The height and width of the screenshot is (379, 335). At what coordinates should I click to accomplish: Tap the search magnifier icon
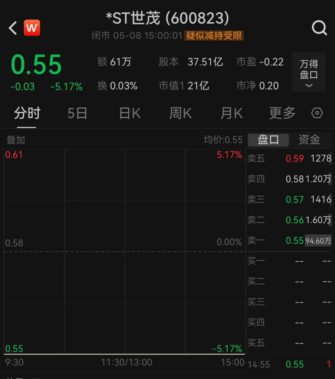[319, 28]
